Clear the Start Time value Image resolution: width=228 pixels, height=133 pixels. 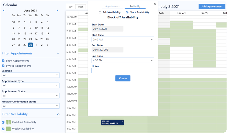152,39
